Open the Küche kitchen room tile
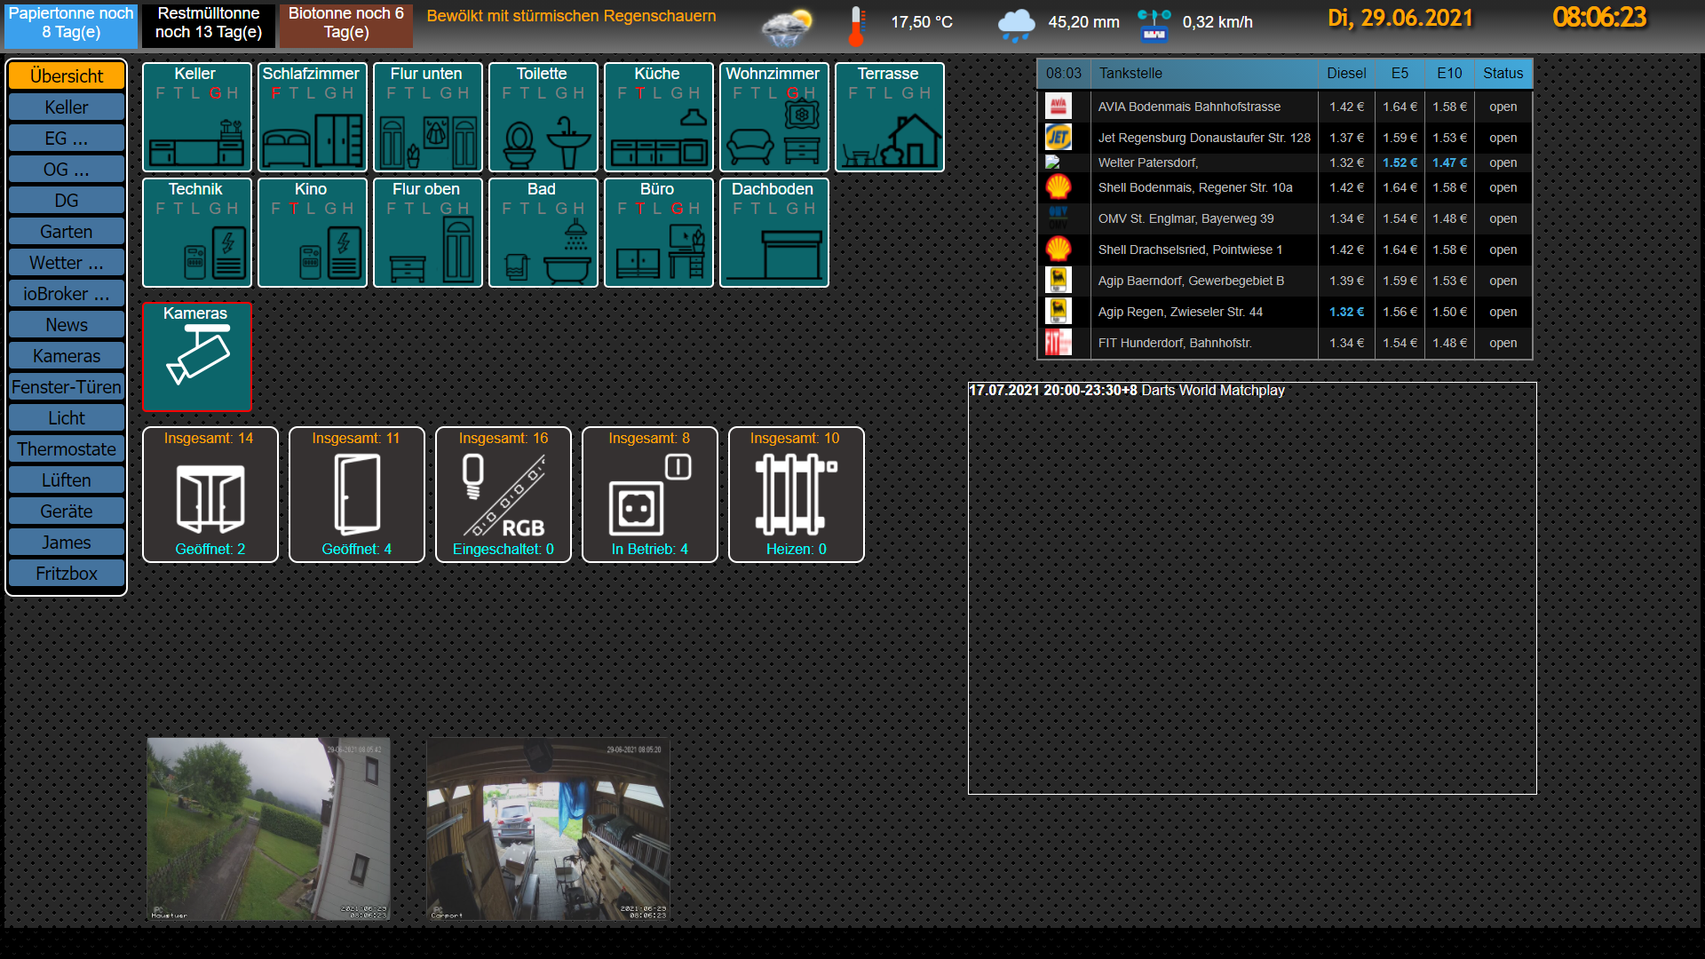Image resolution: width=1705 pixels, height=959 pixels. point(658,117)
